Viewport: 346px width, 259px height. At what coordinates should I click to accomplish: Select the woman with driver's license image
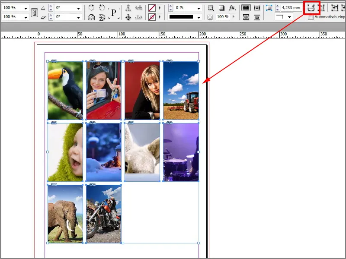104,91
